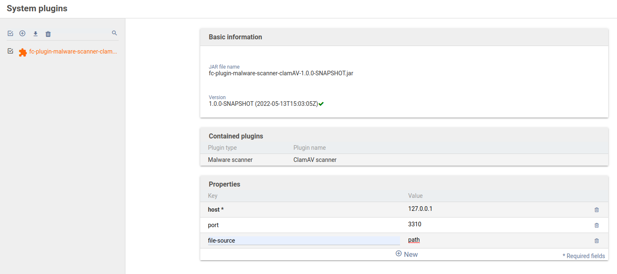Open the plugin list search magnifier
Viewport: 617px width, 274px height.
click(115, 33)
